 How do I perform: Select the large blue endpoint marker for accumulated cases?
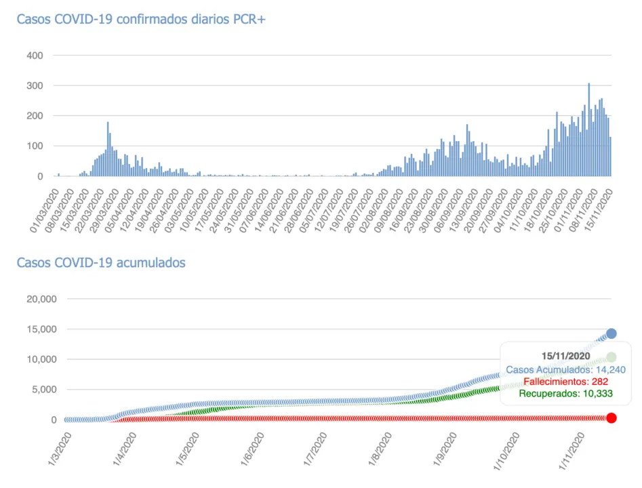[x=611, y=333]
